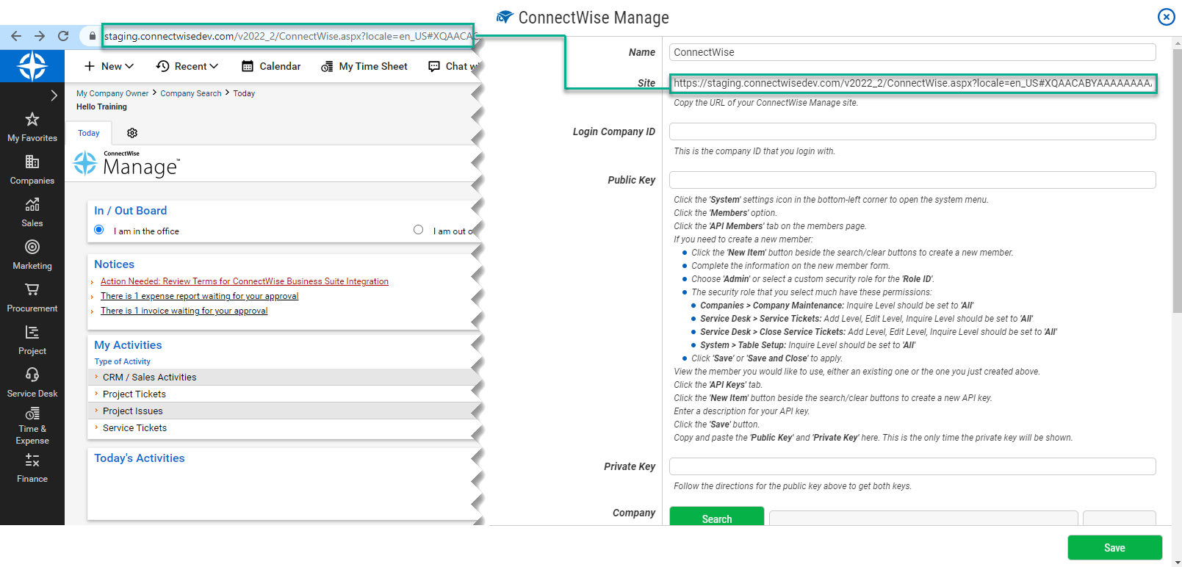
Task: Open Review Terms for Business Suite notice
Action: [x=245, y=281]
